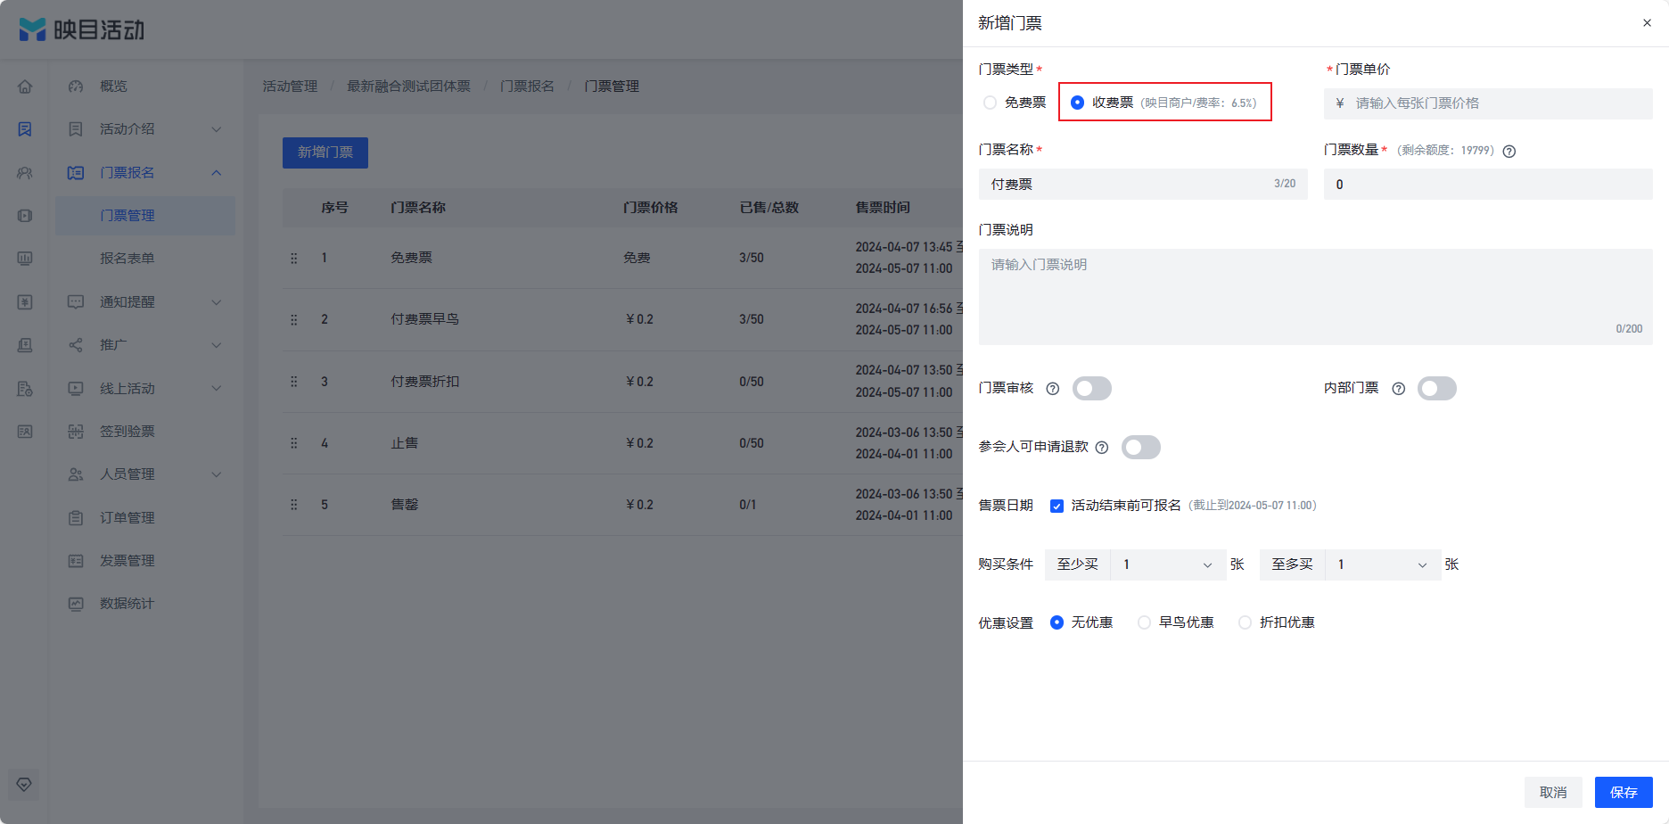
Task: Click the diamond icon at bottom left
Action: (x=24, y=785)
